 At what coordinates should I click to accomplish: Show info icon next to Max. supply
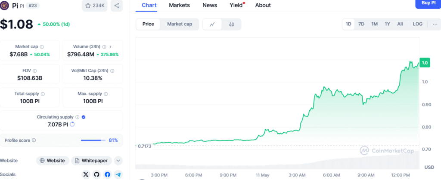(x=106, y=94)
